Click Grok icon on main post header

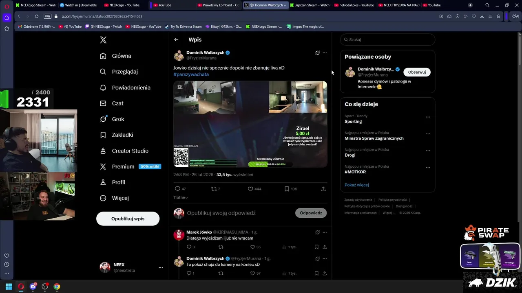pyautogui.click(x=317, y=52)
